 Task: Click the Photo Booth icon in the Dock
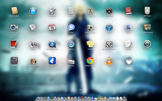(82, 98)
